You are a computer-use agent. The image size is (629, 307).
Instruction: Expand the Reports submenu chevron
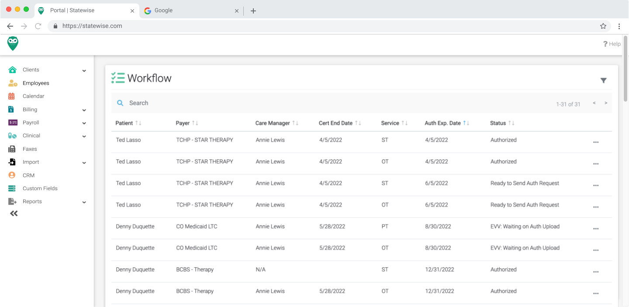[x=84, y=202]
